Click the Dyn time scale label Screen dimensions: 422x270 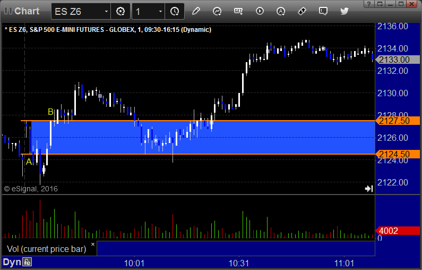tap(12, 262)
